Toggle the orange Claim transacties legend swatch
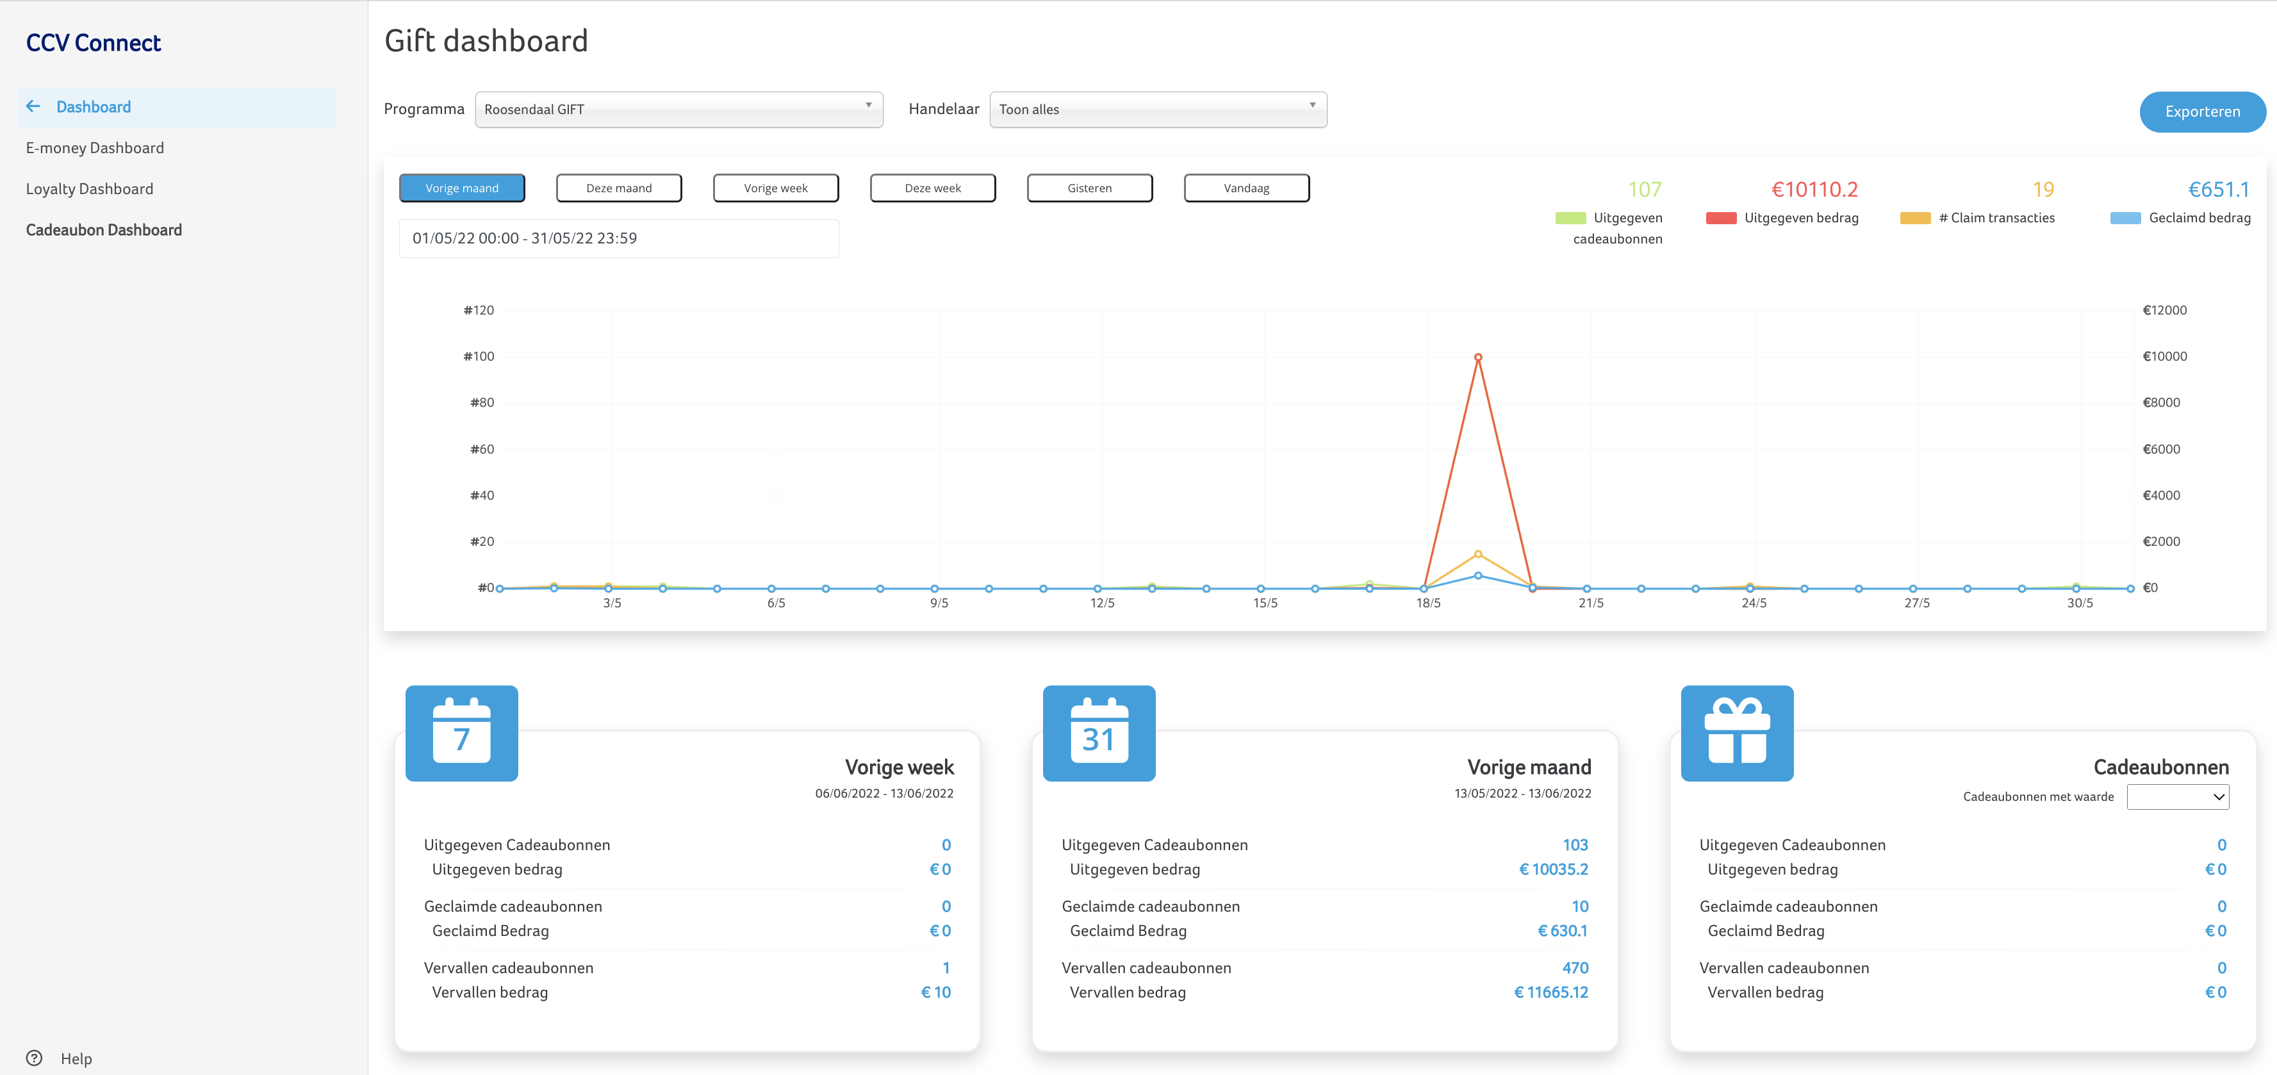The image size is (2277, 1075). [1914, 218]
